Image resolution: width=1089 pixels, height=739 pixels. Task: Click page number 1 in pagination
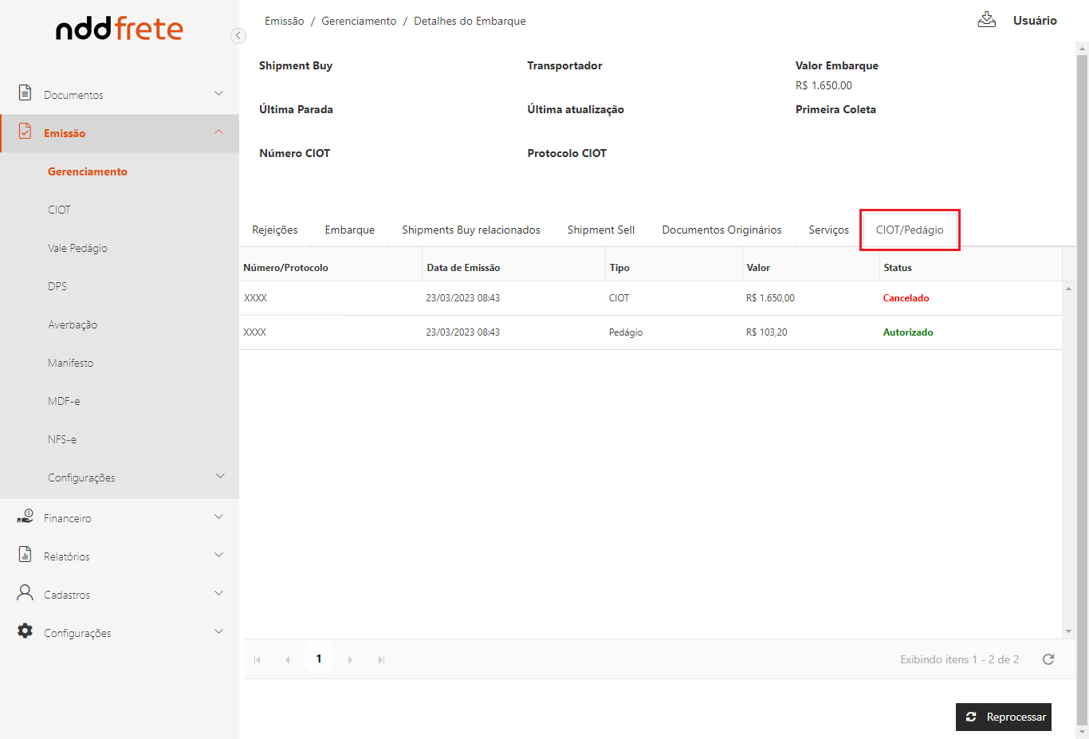coord(319,658)
